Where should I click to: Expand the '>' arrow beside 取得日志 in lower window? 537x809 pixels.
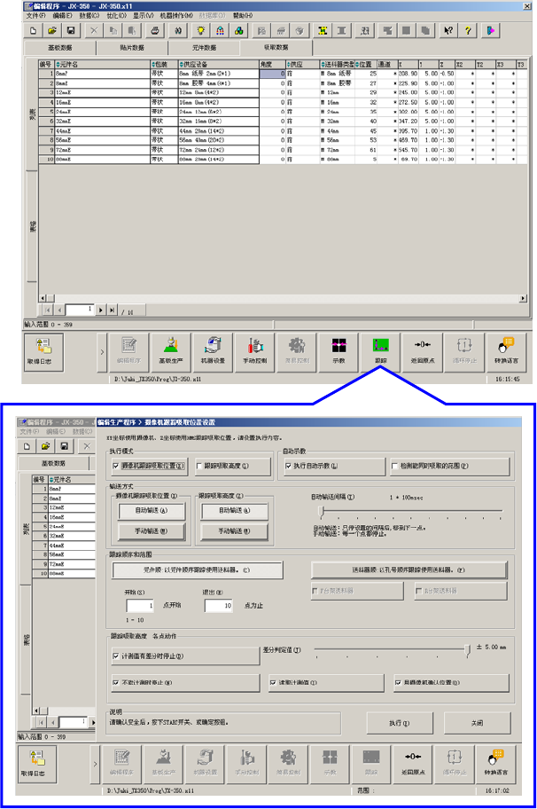tap(95, 764)
